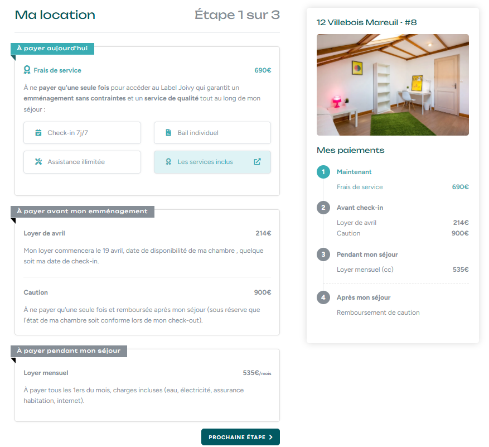The height and width of the screenshot is (447, 489).
Task: Select step 3 circle Pendant mon séjour
Action: pos(323,254)
